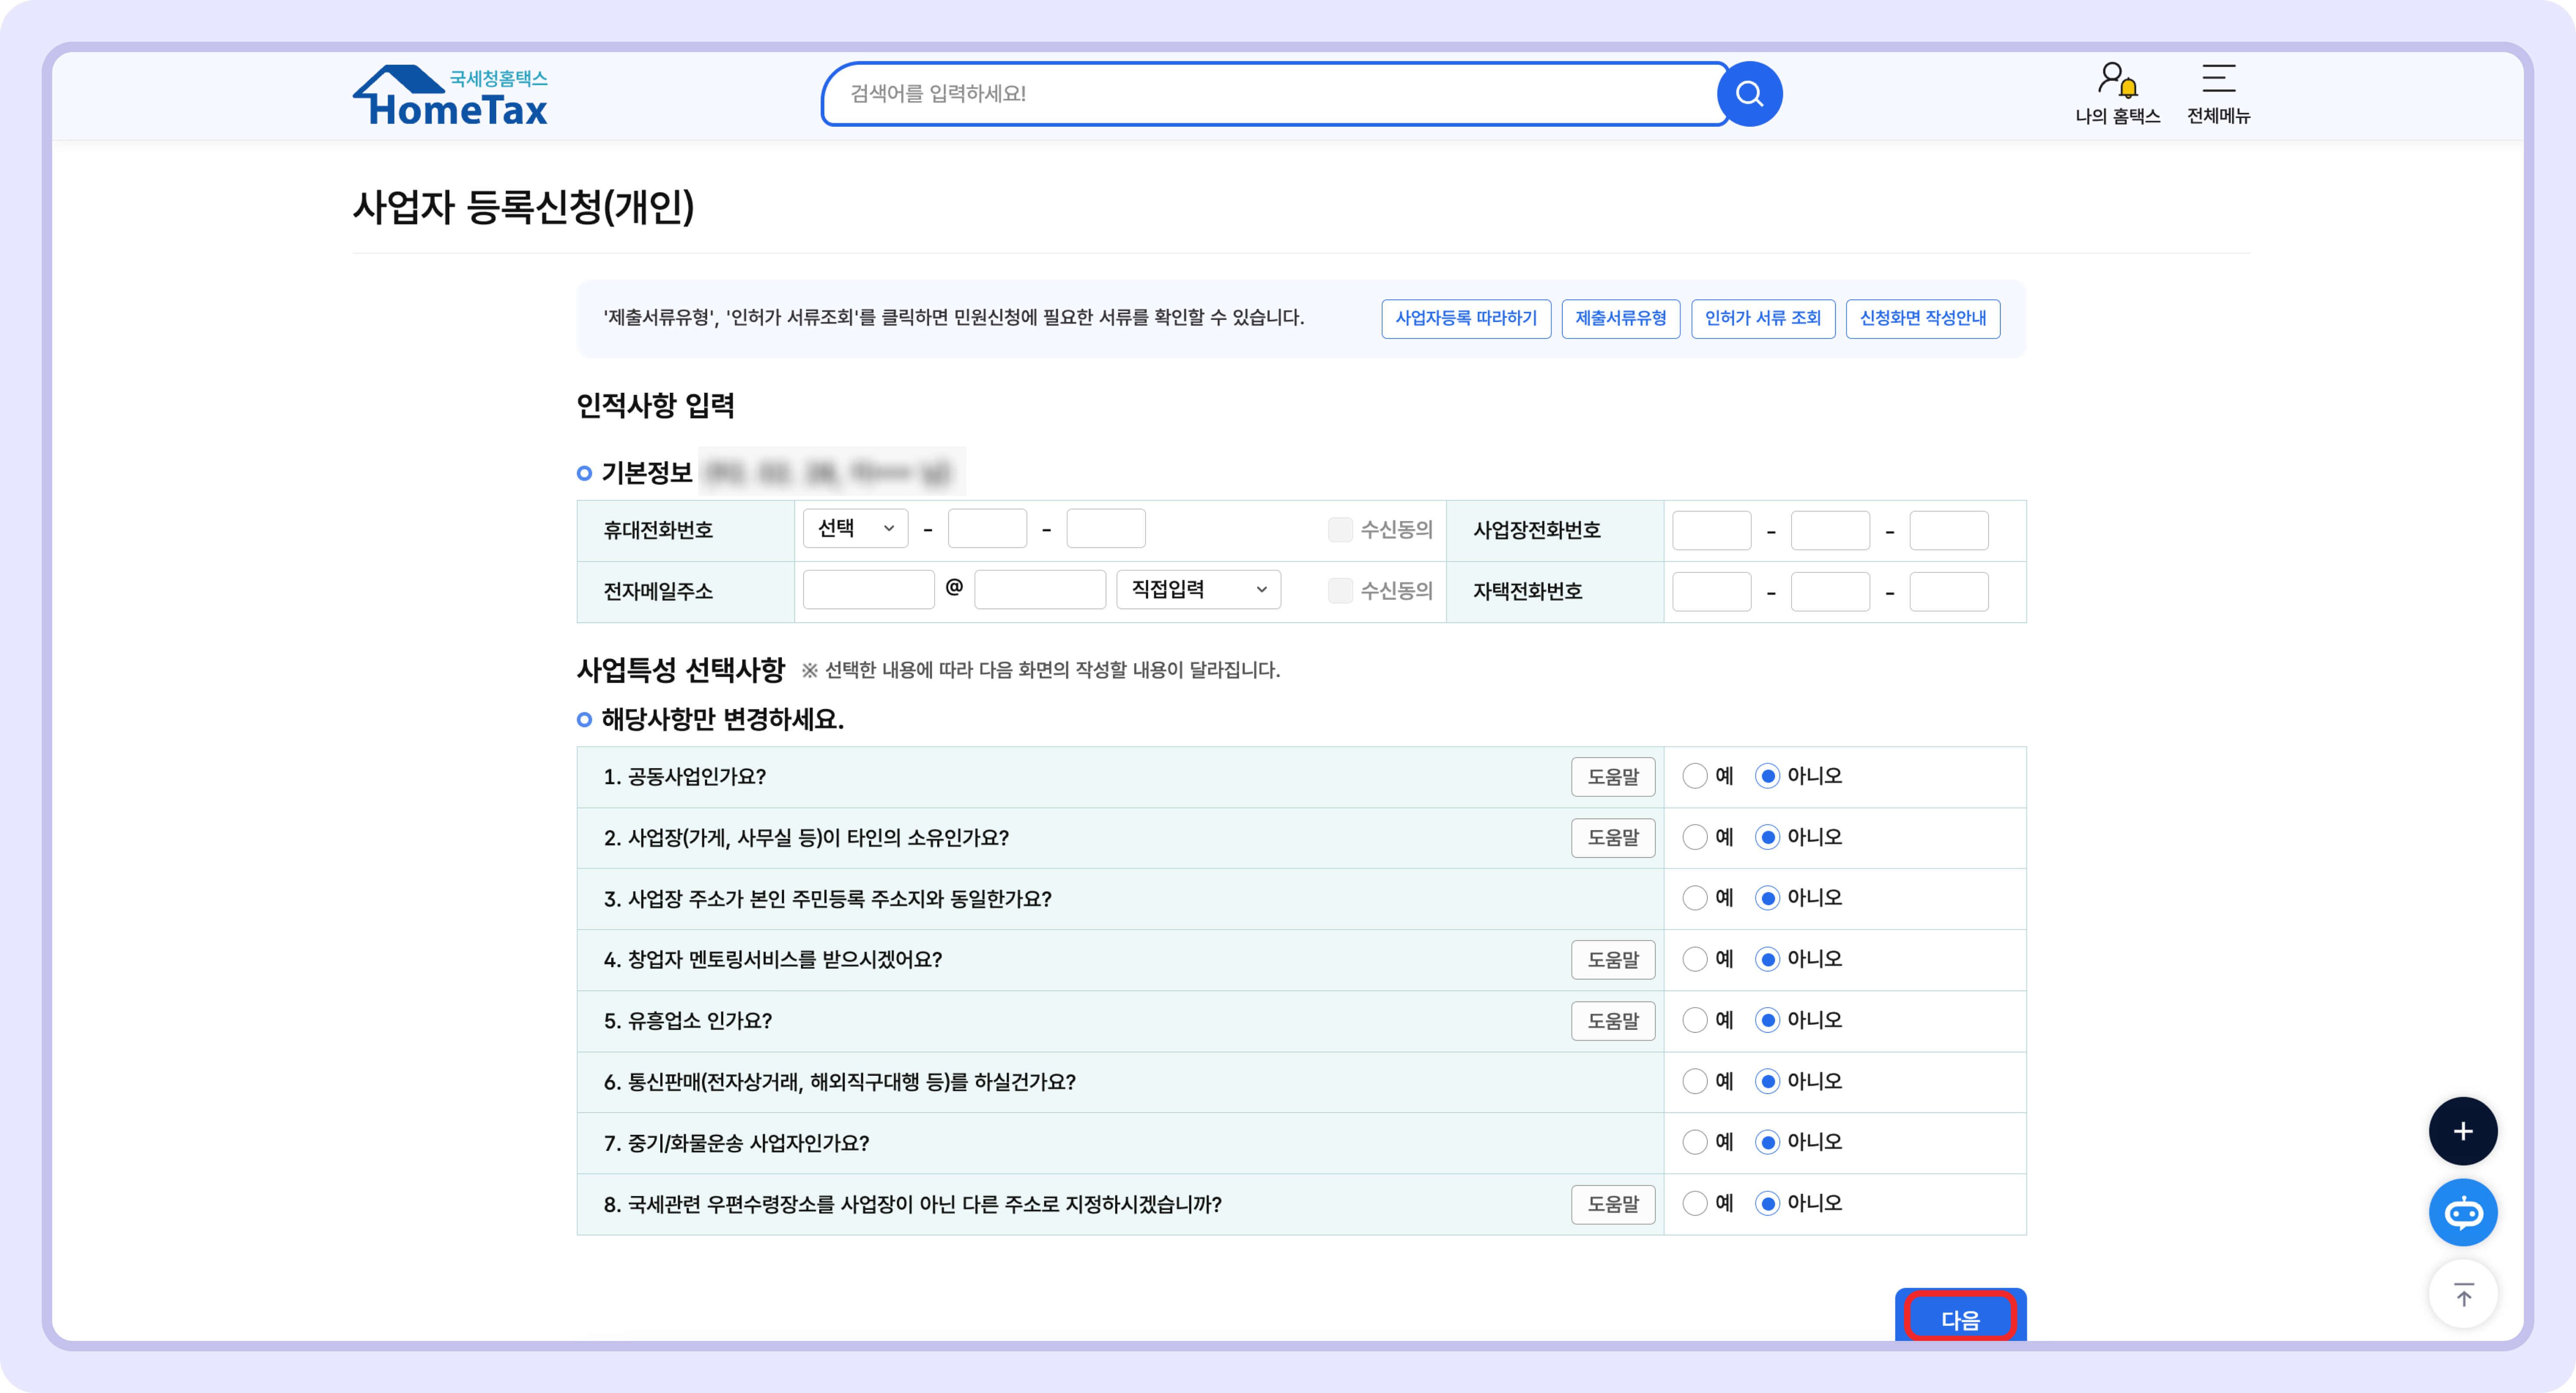Viewport: 2576px width, 1393px height.
Task: Click the HomeTax logo
Action: (451, 95)
